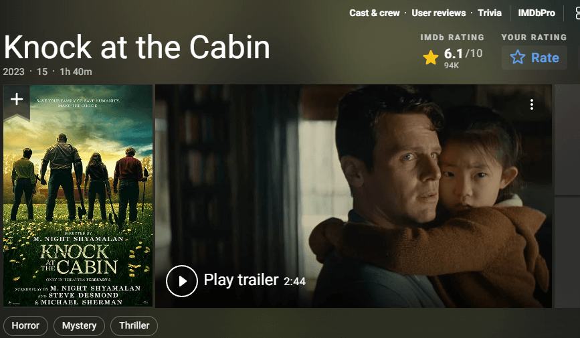Viewport: 580px width, 338px height.
Task: Go to User reviews
Action: tap(439, 13)
